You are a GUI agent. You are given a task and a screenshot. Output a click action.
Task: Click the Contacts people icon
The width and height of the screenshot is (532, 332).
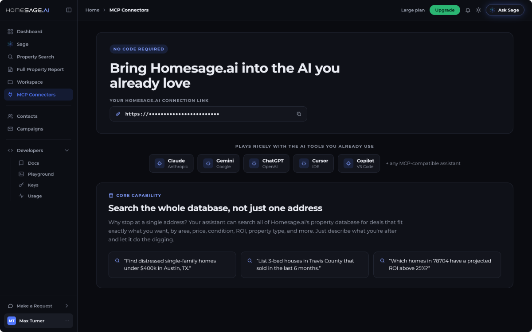tap(10, 116)
